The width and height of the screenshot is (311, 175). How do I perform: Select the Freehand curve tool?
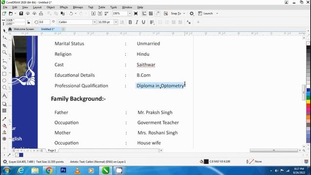4,61
